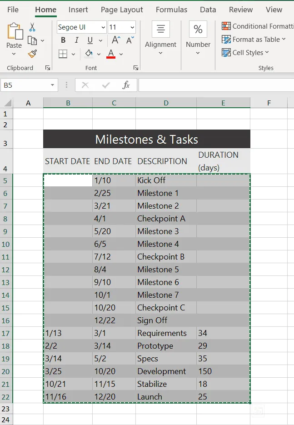Click the Format Painter brush icon
294x425 pixels.
[x=32, y=54]
